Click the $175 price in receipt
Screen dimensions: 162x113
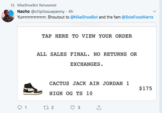[x=146, y=88]
